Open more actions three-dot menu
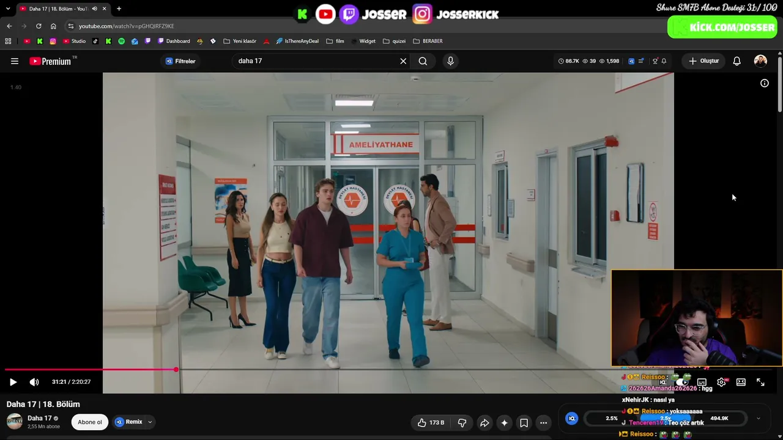The width and height of the screenshot is (783, 440). pyautogui.click(x=543, y=422)
